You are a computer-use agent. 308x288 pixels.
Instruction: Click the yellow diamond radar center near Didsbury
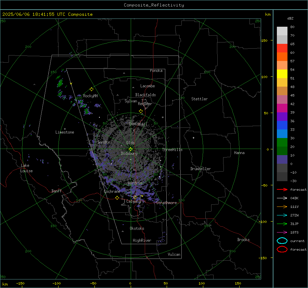[130, 149]
